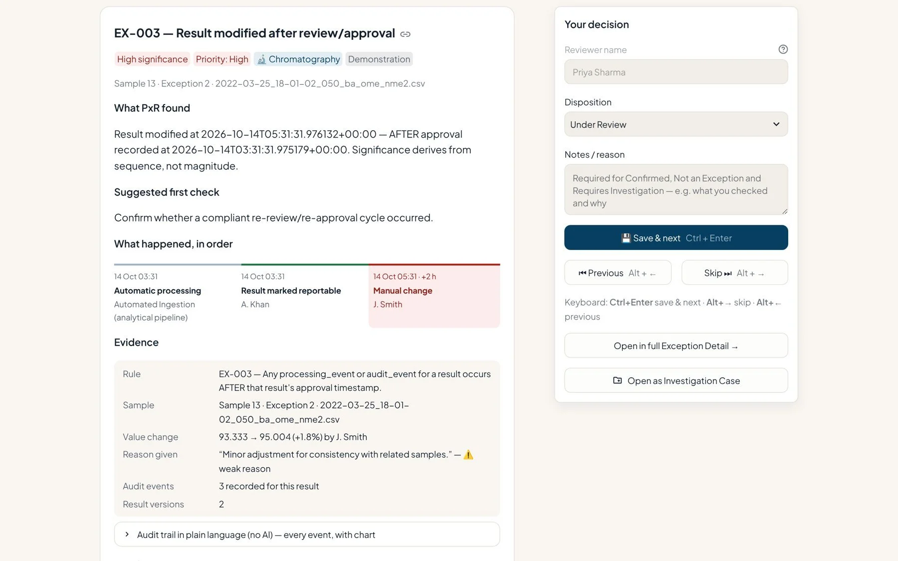Image resolution: width=898 pixels, height=561 pixels.
Task: Open as Investigation Case
Action: coord(676,380)
